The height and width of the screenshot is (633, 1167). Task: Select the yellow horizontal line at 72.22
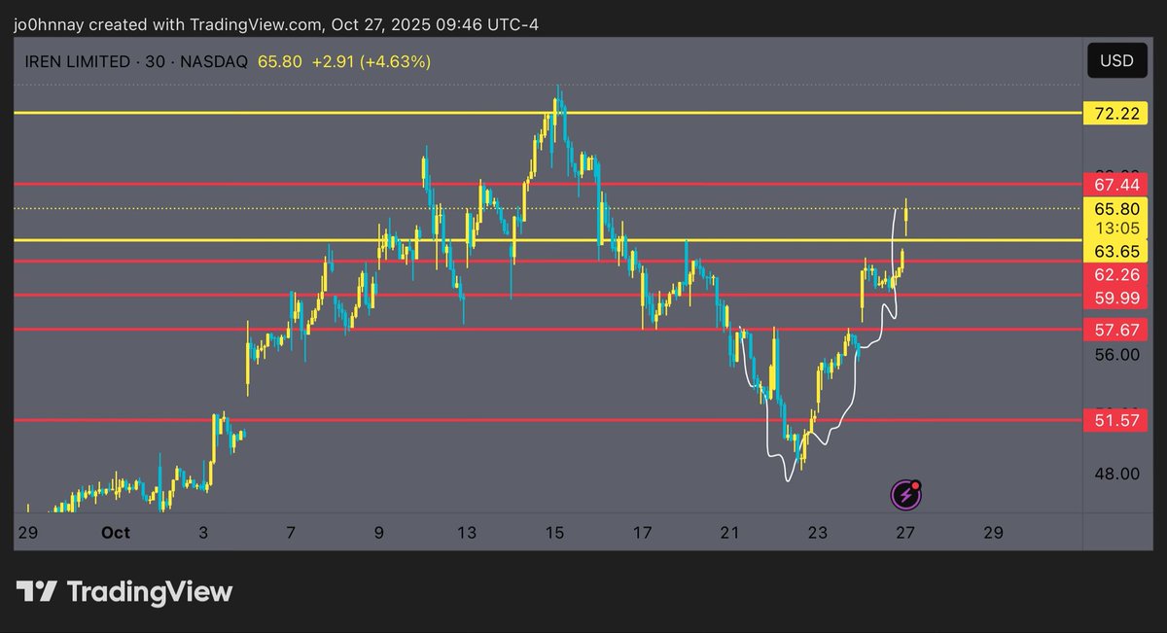292,113
